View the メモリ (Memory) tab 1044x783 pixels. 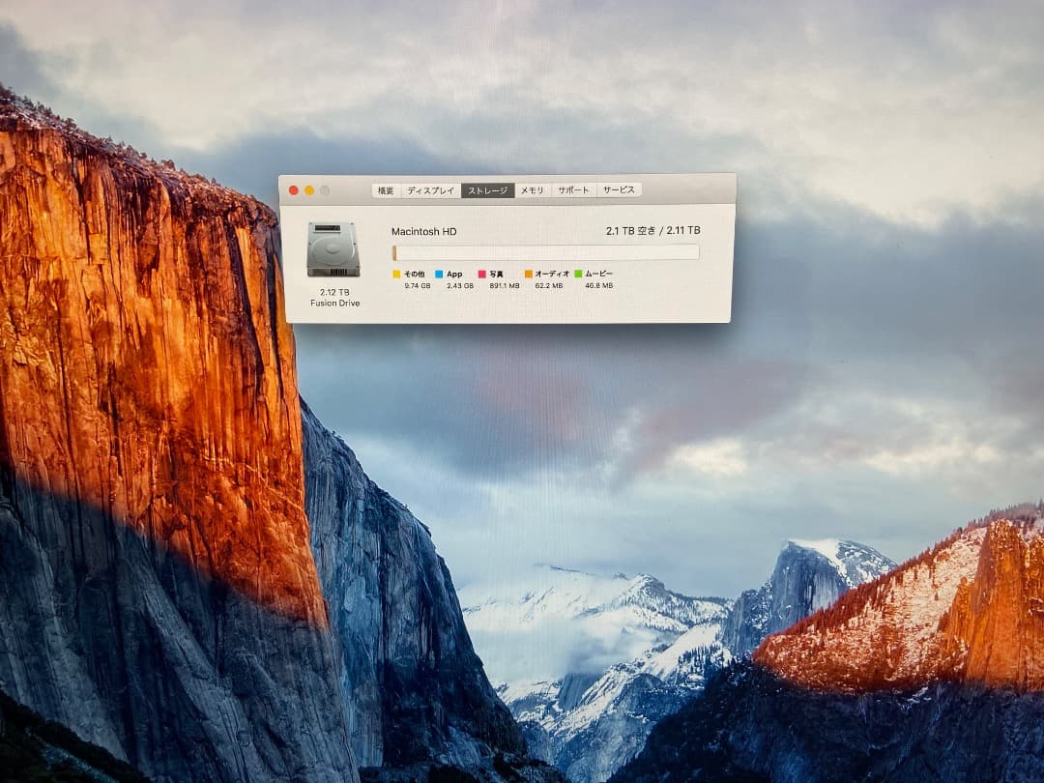[532, 190]
